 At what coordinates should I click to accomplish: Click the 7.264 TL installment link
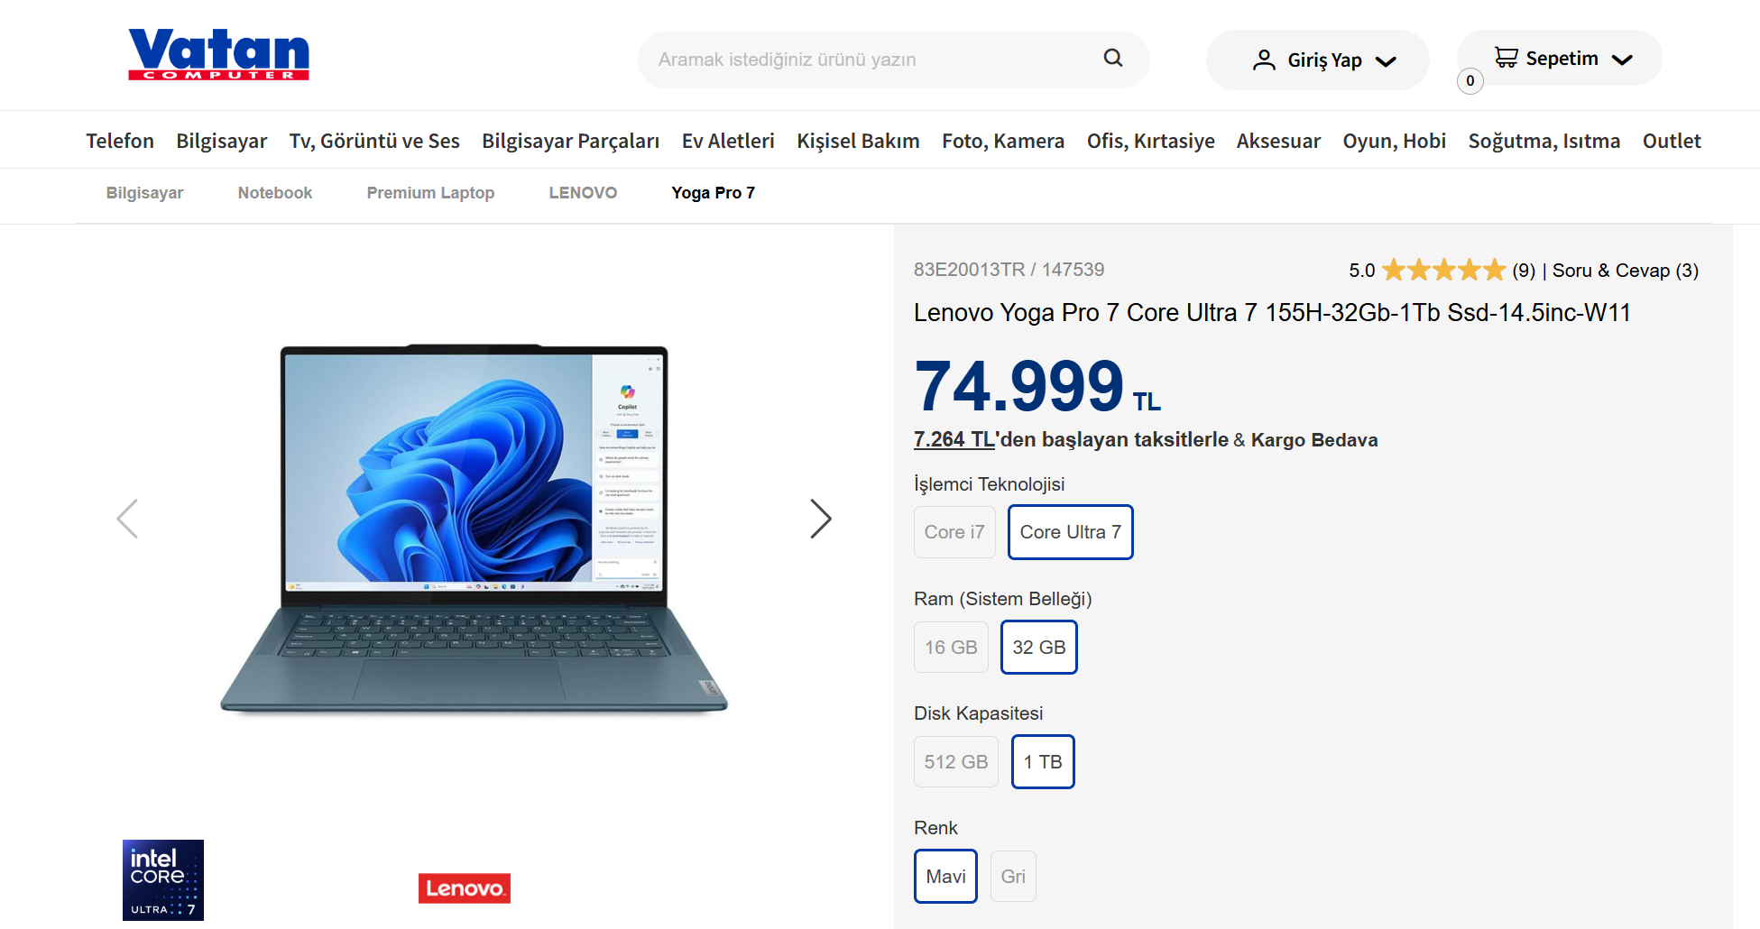click(954, 439)
